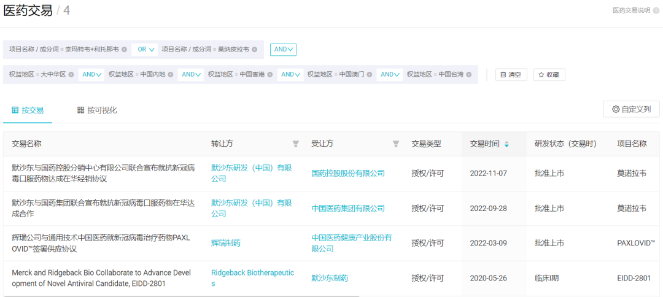663x297 pixels.
Task: Sort by 交易时间 using sort arrows
Action: 506,144
